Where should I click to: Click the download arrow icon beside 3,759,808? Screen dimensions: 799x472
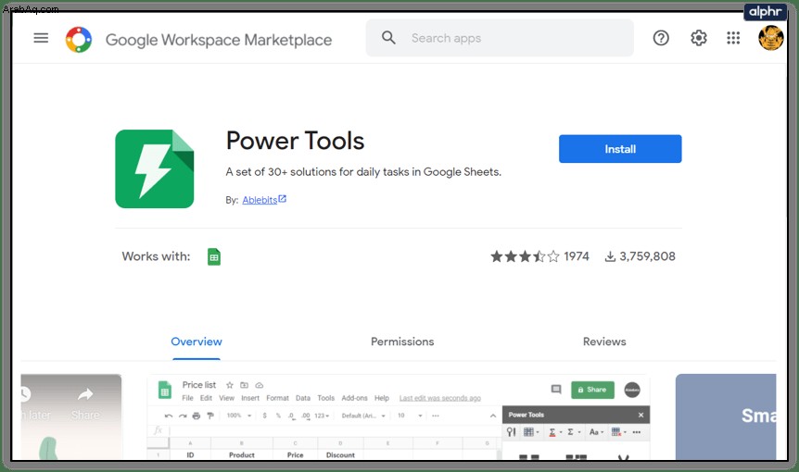tap(610, 257)
